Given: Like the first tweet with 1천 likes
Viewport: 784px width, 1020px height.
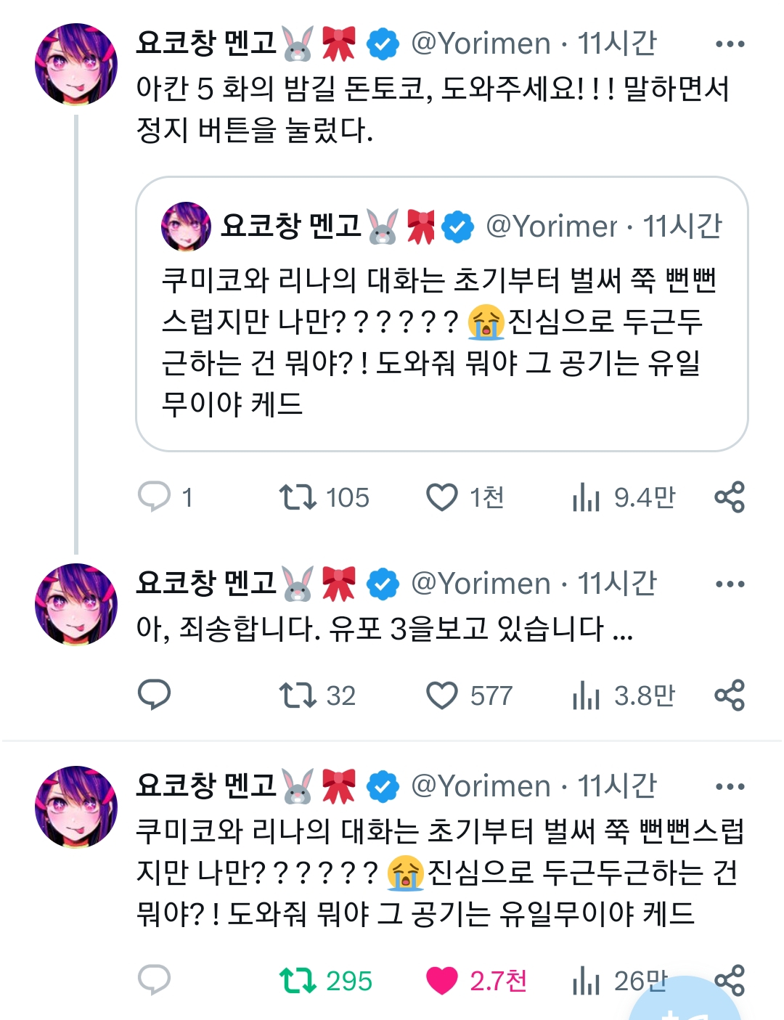Looking at the screenshot, I should tap(442, 497).
